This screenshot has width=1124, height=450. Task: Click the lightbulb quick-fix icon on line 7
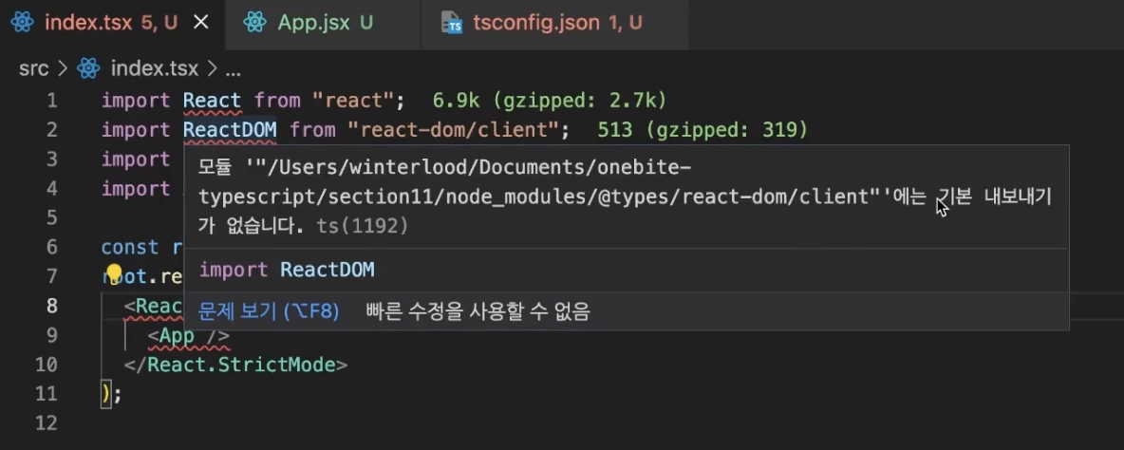[x=114, y=273]
